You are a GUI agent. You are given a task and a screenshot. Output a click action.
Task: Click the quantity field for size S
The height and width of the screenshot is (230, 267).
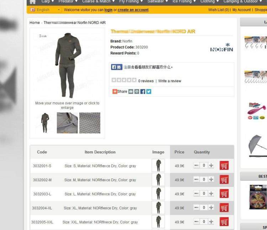[x=204, y=165]
